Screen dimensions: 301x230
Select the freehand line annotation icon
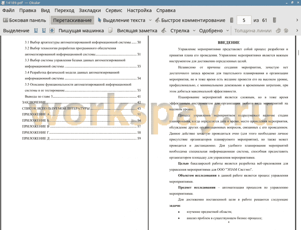coord(164,30)
